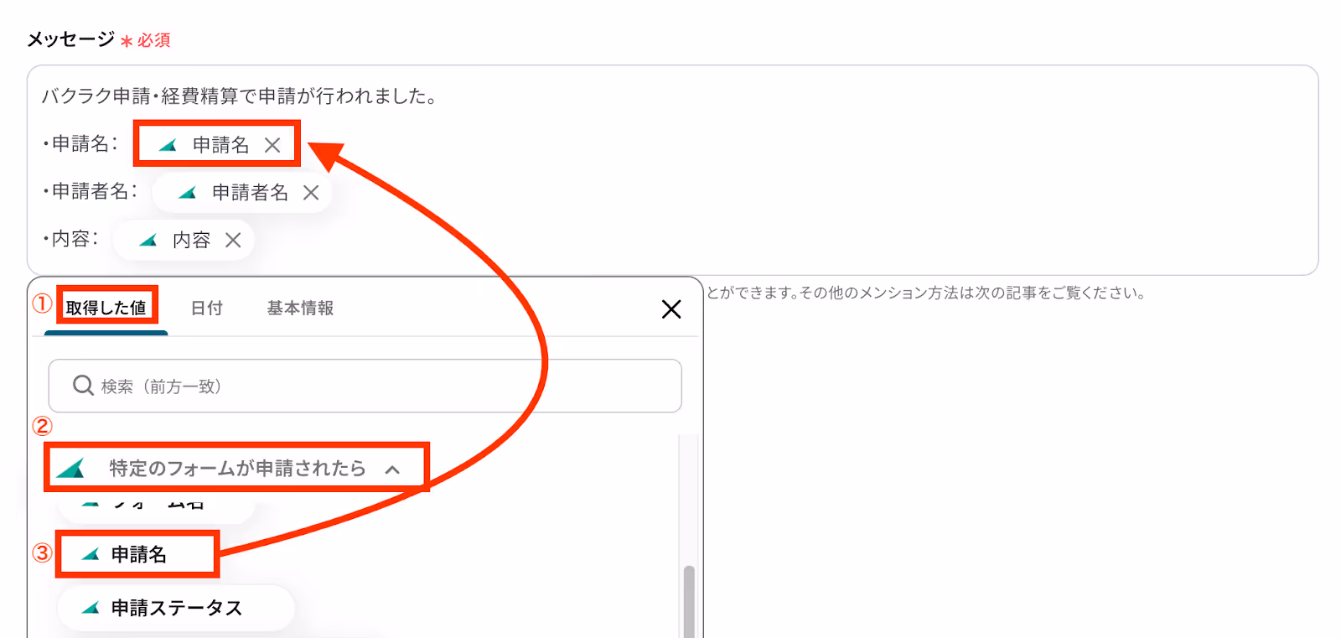Remove the 内容 tag with its X
The width and height of the screenshot is (1341, 638).
233,241
